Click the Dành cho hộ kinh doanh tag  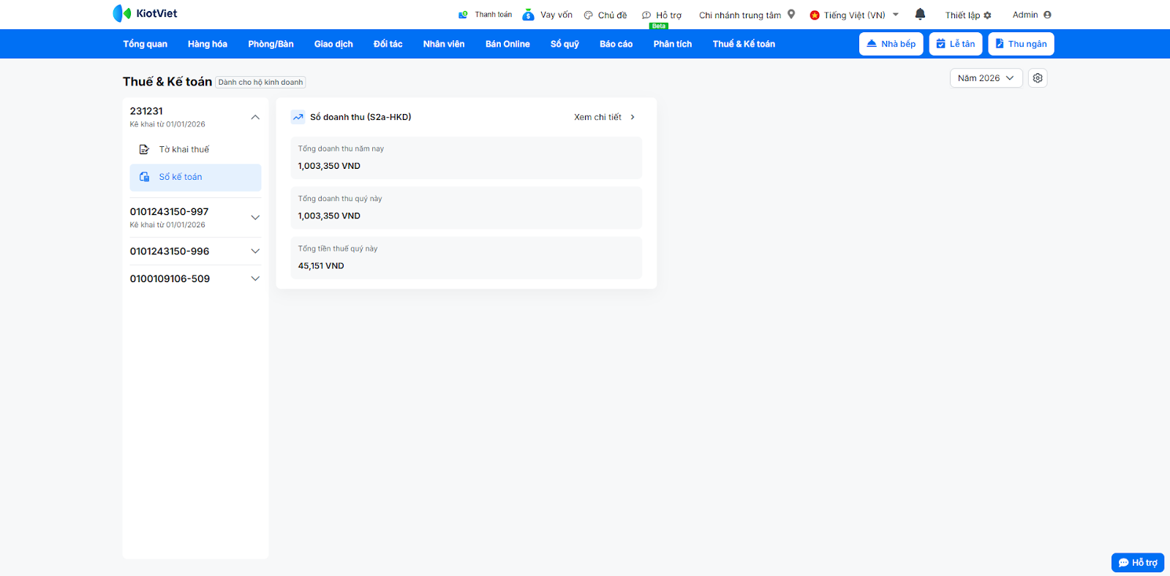260,83
